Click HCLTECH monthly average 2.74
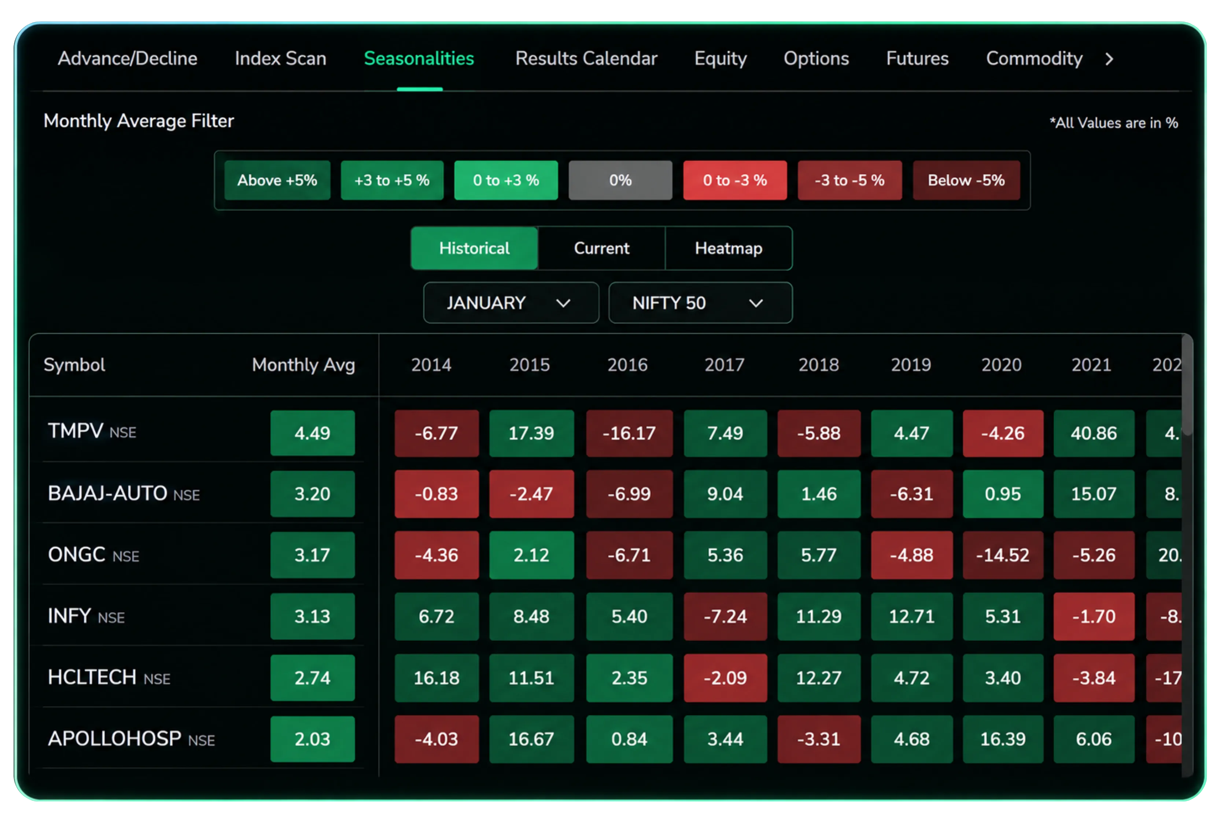1220x820 pixels. (x=313, y=678)
